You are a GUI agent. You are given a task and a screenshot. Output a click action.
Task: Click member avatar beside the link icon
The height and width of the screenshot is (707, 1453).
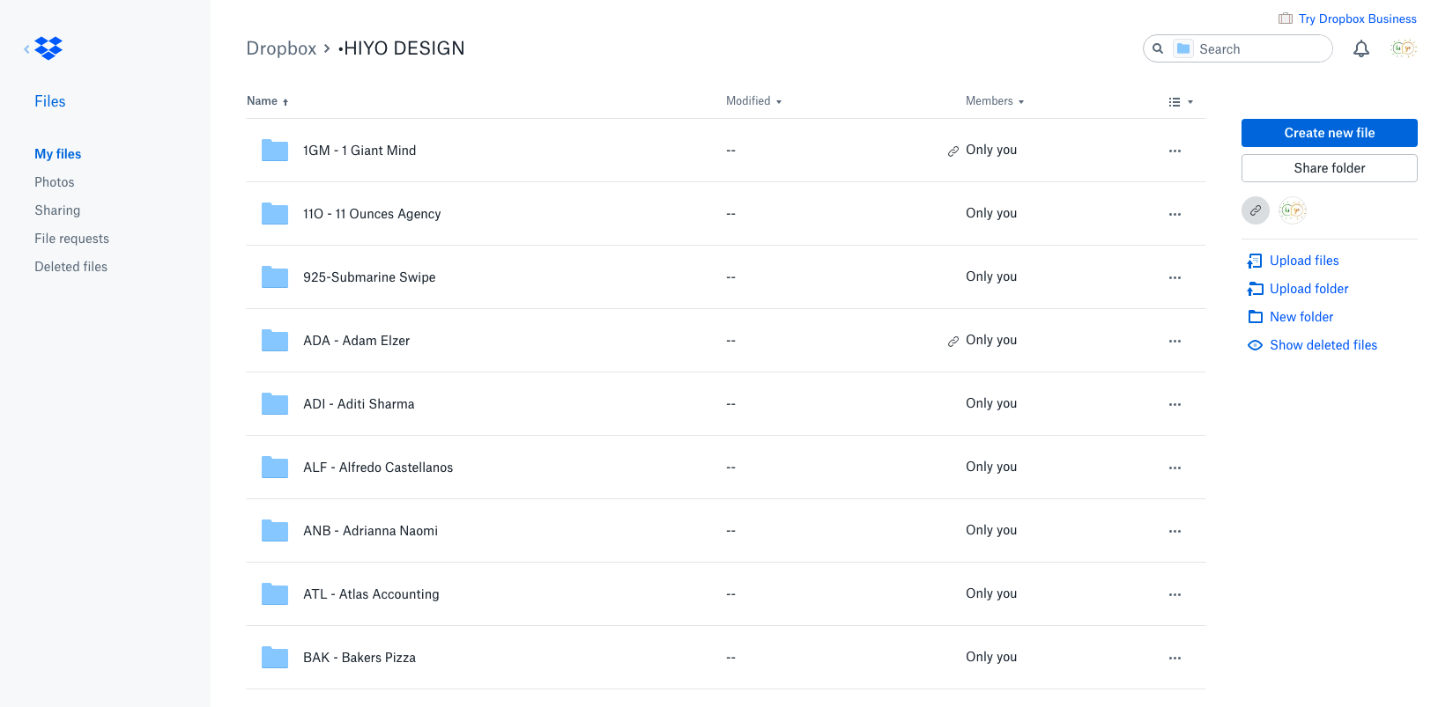coord(1293,210)
